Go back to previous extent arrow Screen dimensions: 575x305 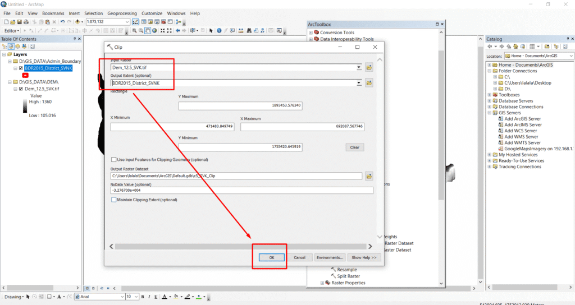tap(178, 31)
